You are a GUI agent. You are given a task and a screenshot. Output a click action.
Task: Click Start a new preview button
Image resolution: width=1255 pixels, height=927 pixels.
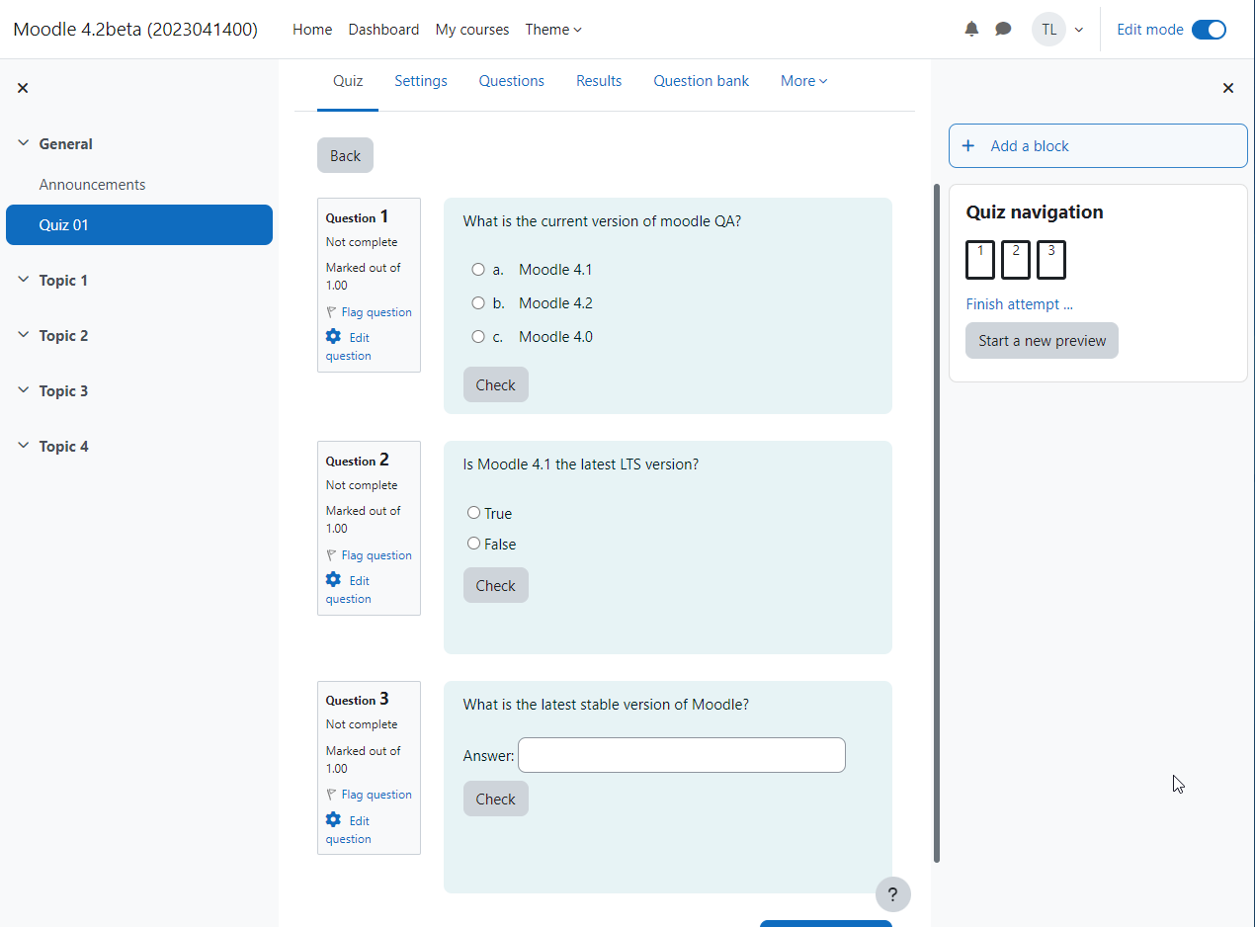1042,341
